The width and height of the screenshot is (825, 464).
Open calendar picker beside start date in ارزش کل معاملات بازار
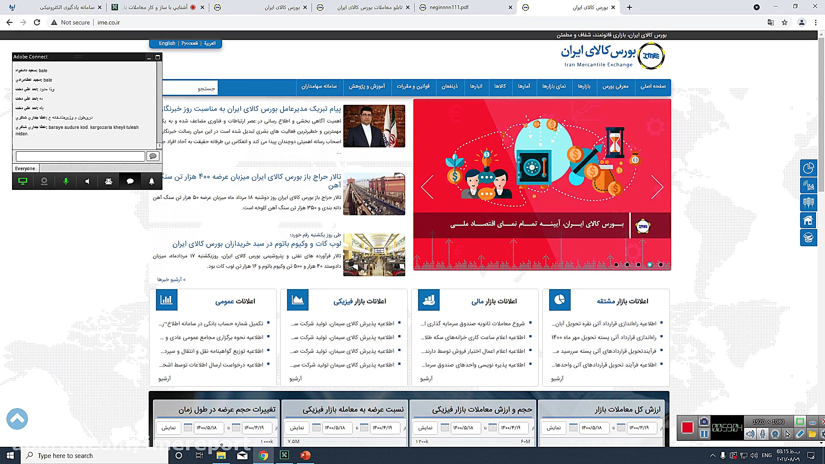[622, 428]
